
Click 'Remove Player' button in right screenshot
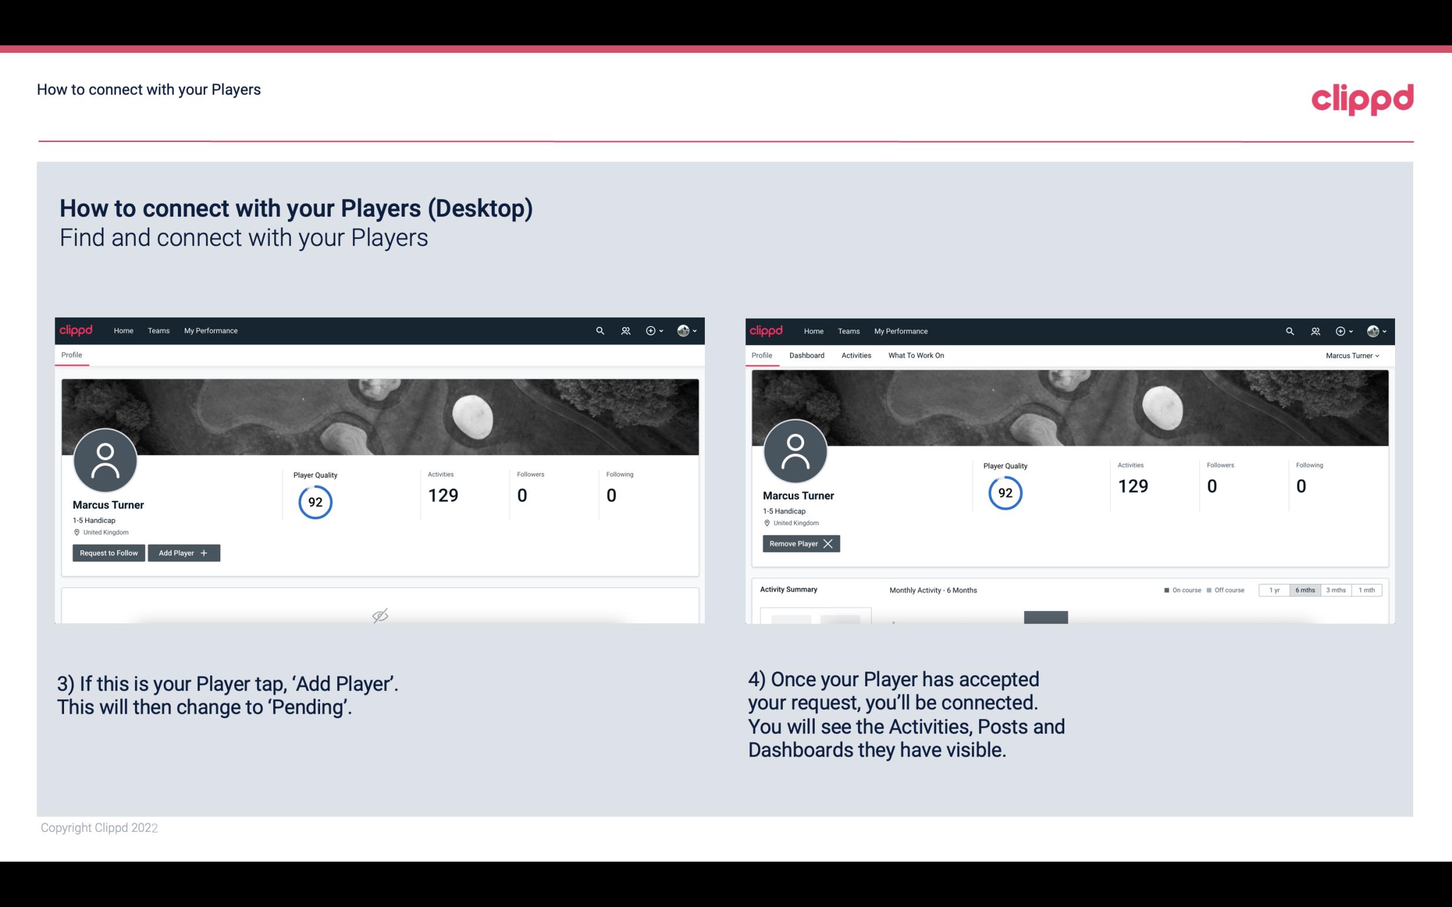pyautogui.click(x=799, y=544)
